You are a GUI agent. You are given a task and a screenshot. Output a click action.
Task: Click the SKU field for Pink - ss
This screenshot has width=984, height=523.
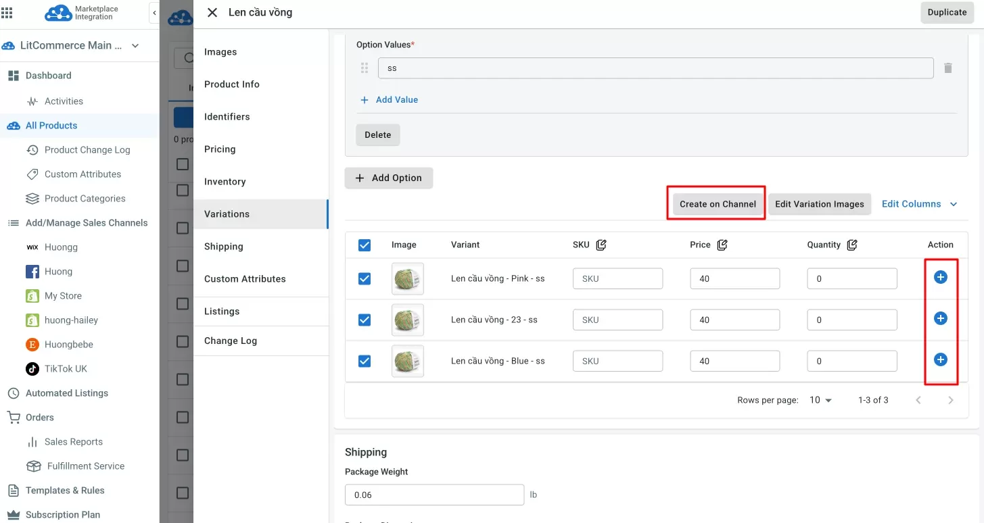[x=617, y=278]
